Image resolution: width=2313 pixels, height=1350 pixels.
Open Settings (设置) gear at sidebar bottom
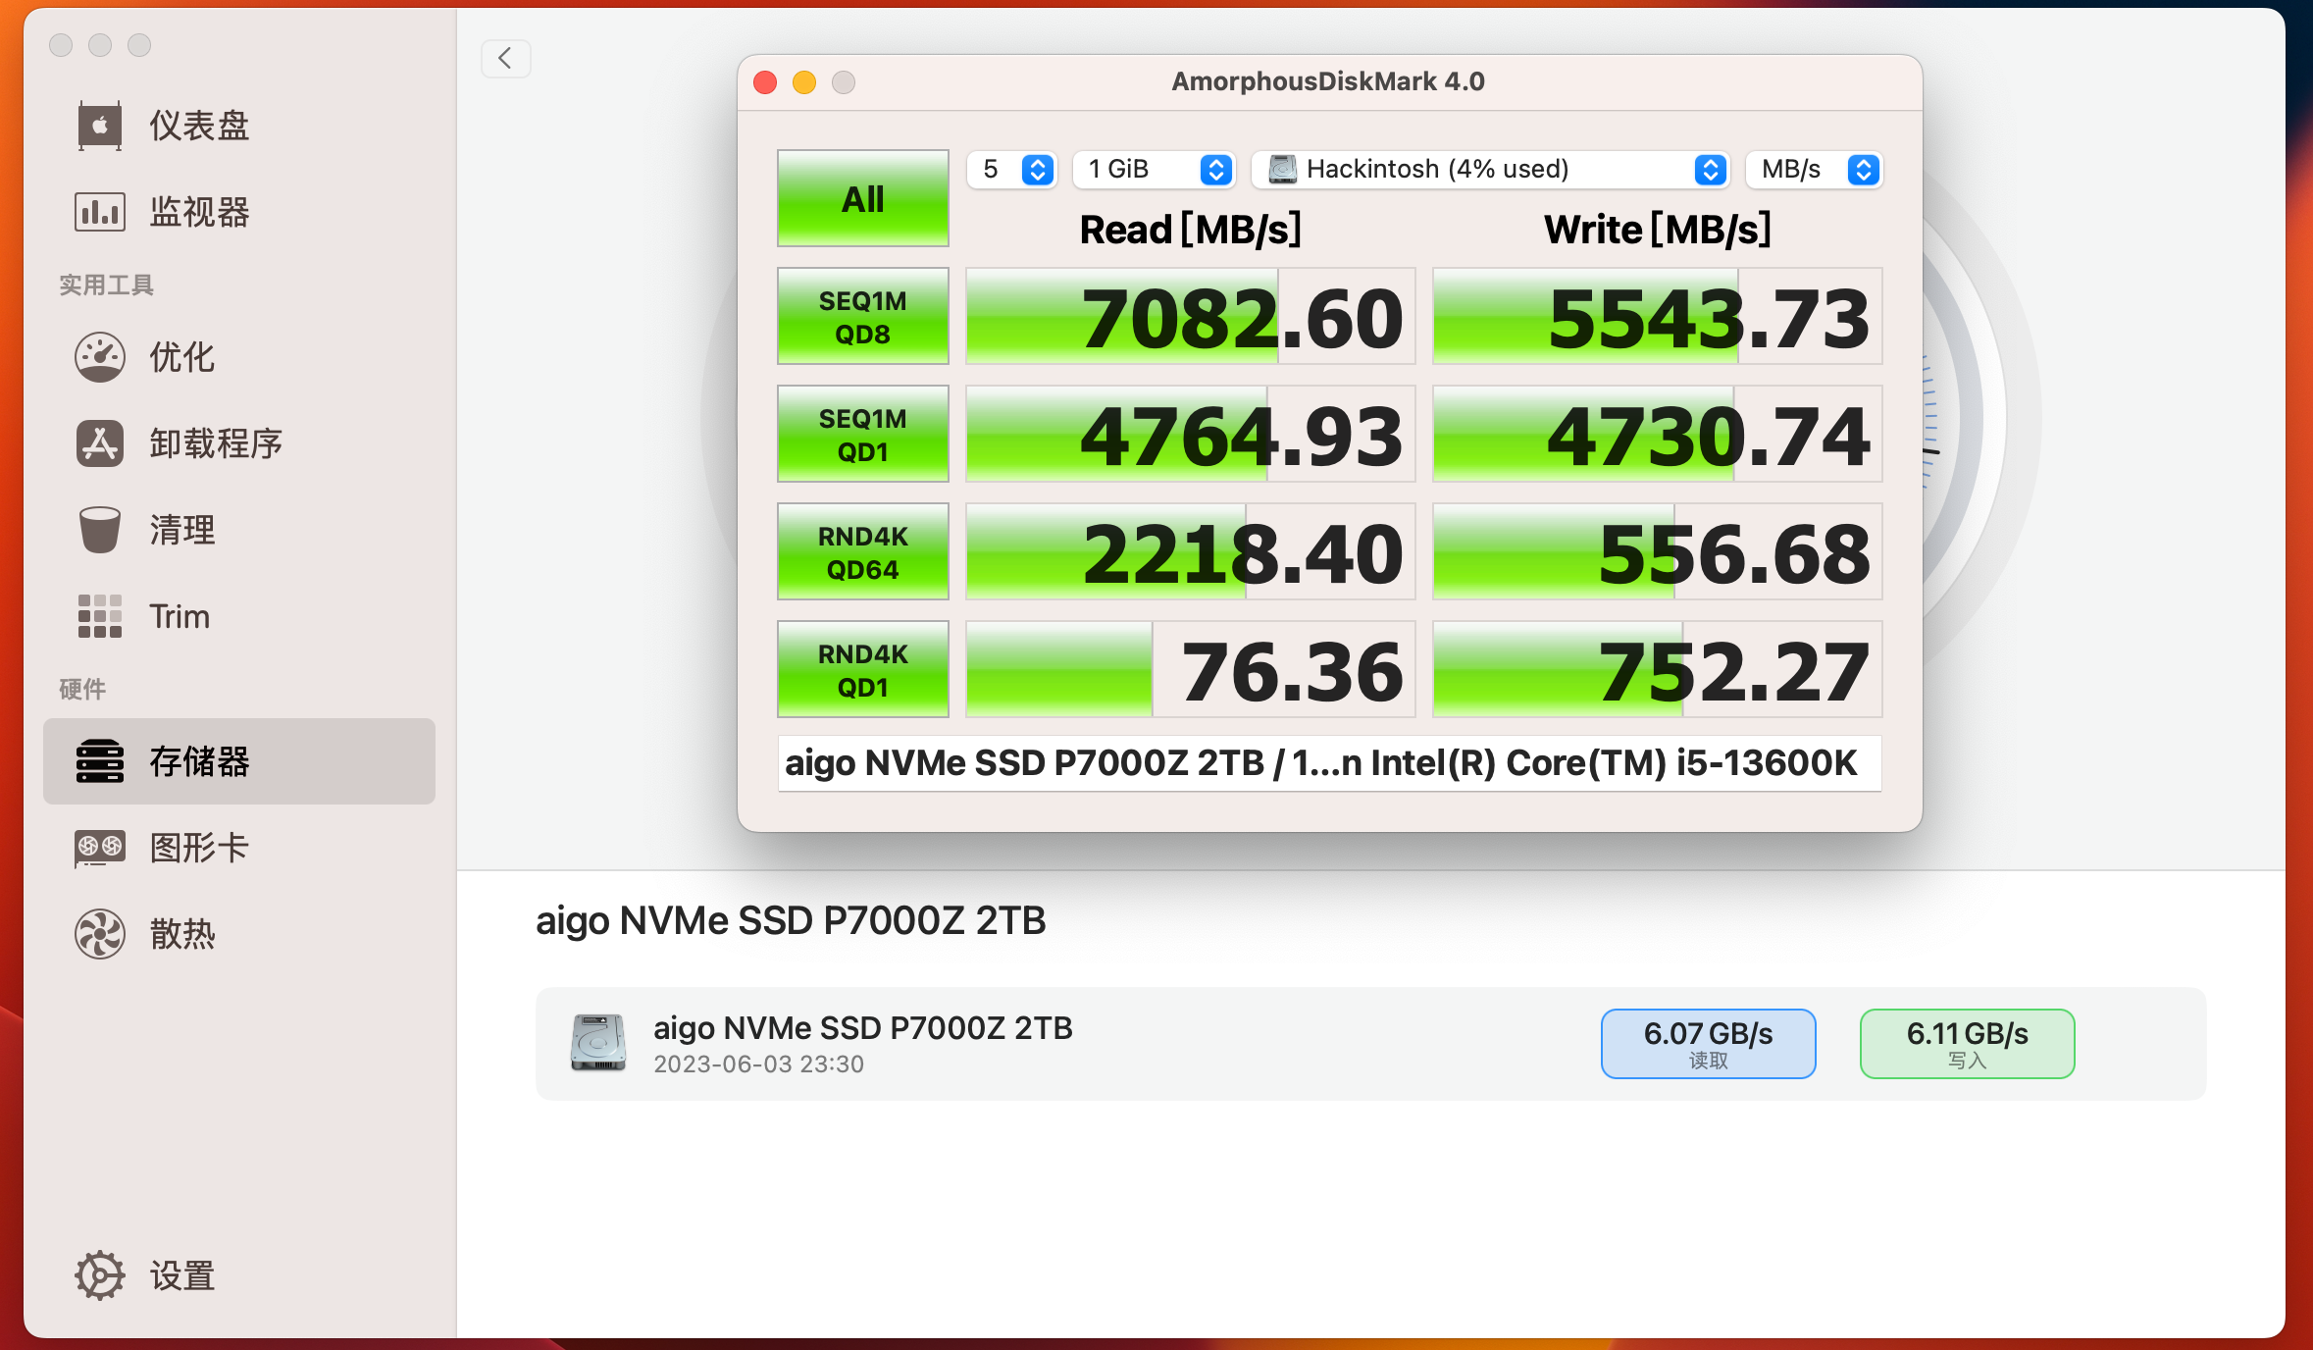click(x=99, y=1275)
